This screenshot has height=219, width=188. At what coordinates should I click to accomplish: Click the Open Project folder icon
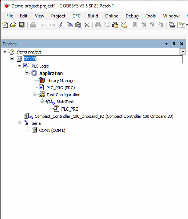(x=13, y=25)
